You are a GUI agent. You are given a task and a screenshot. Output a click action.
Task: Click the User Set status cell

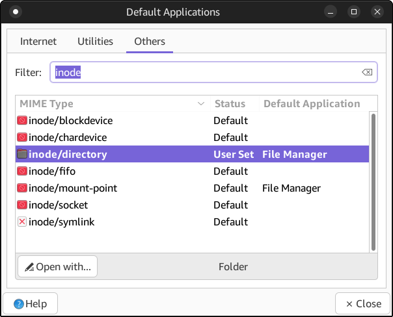click(234, 155)
